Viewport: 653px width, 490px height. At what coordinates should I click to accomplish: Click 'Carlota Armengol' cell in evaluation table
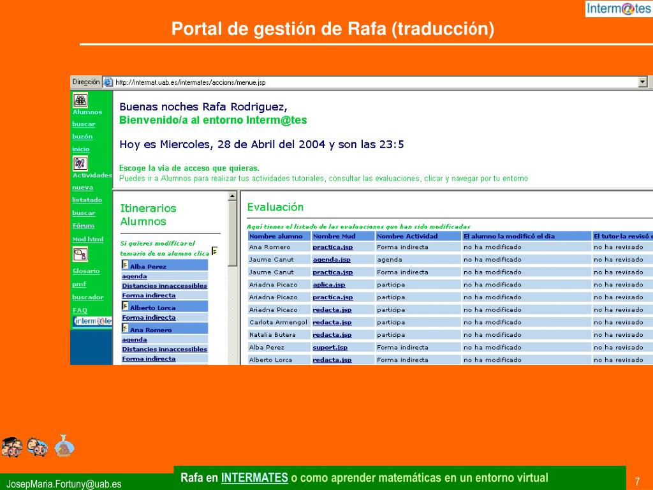pyautogui.click(x=278, y=322)
